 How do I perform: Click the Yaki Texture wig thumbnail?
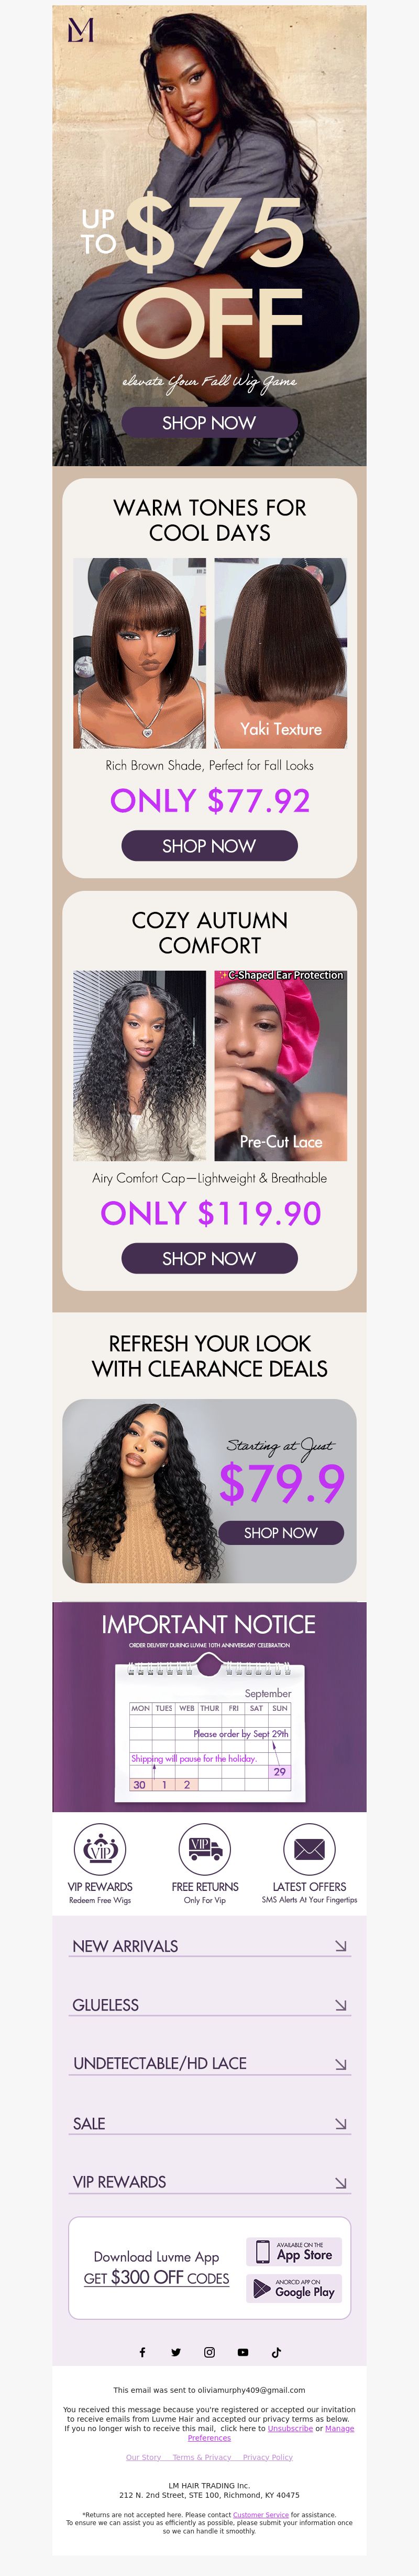point(280,653)
